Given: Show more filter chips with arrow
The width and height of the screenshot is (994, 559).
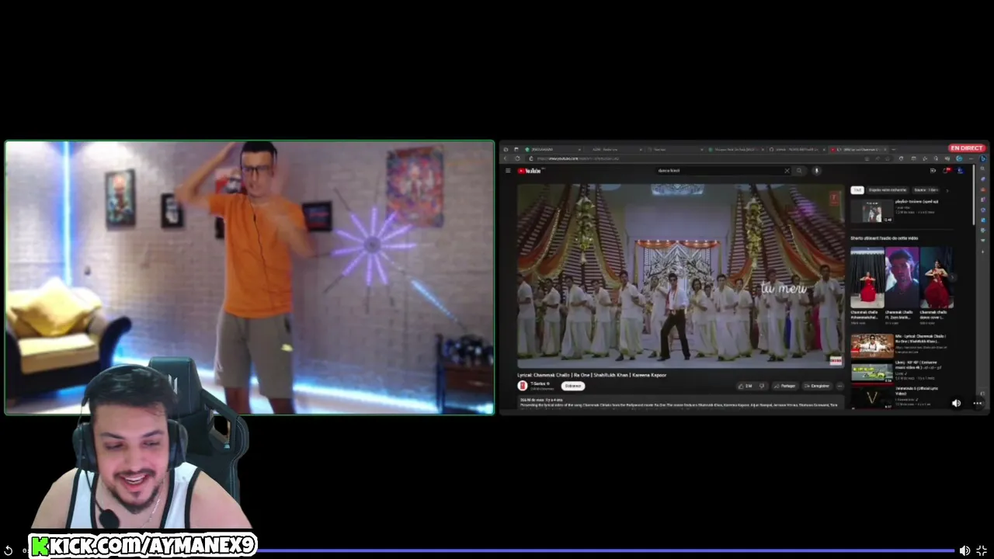Looking at the screenshot, I should (x=947, y=189).
